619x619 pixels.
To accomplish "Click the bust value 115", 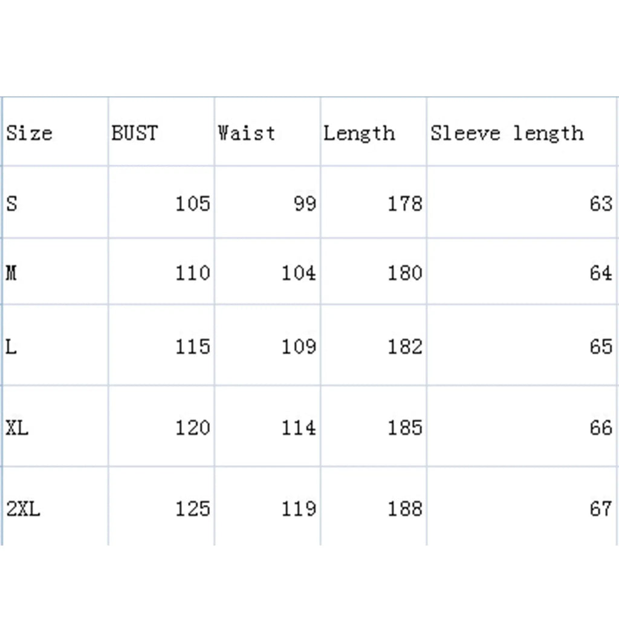I will 193,346.
